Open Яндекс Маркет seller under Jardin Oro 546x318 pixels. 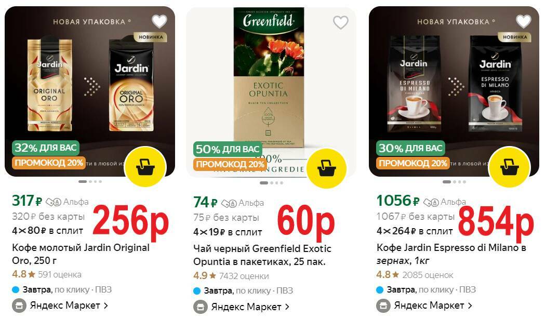(x=60, y=306)
